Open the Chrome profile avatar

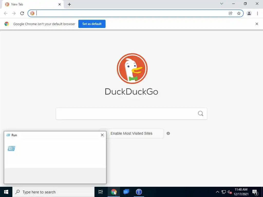pos(249,13)
